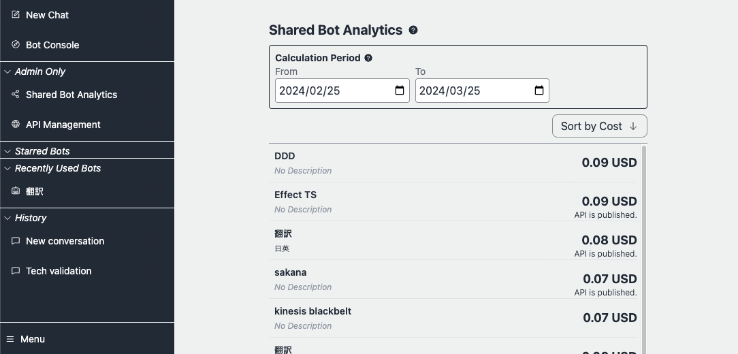Collapse the Recently Used Bots section
This screenshot has width=738, height=354.
8,168
